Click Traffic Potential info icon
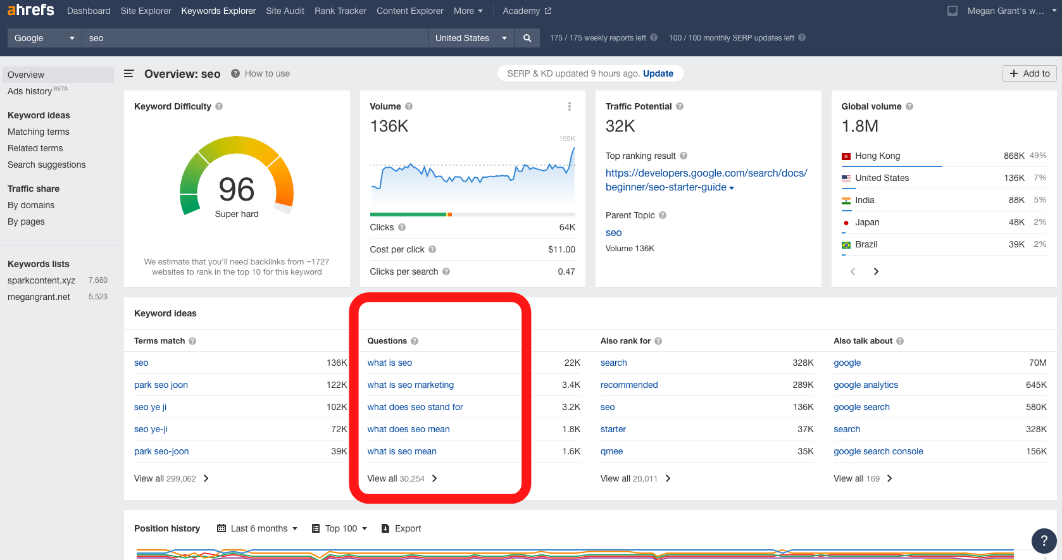The height and width of the screenshot is (560, 1062). 680,106
